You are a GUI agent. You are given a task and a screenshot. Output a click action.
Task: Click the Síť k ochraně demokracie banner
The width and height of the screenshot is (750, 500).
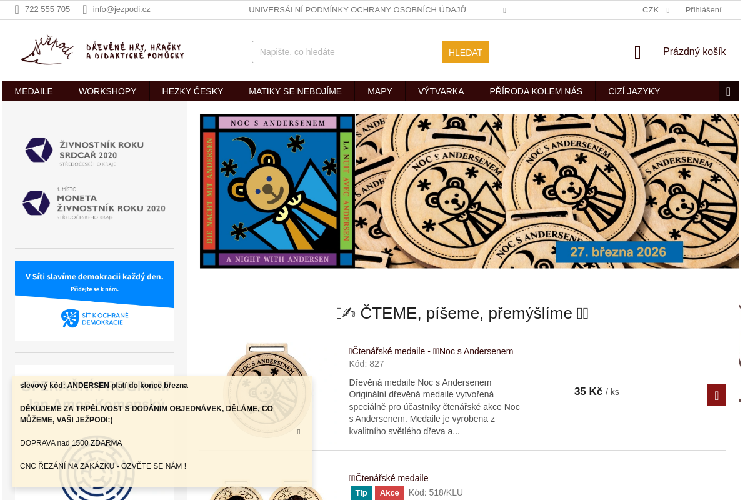(x=94, y=301)
